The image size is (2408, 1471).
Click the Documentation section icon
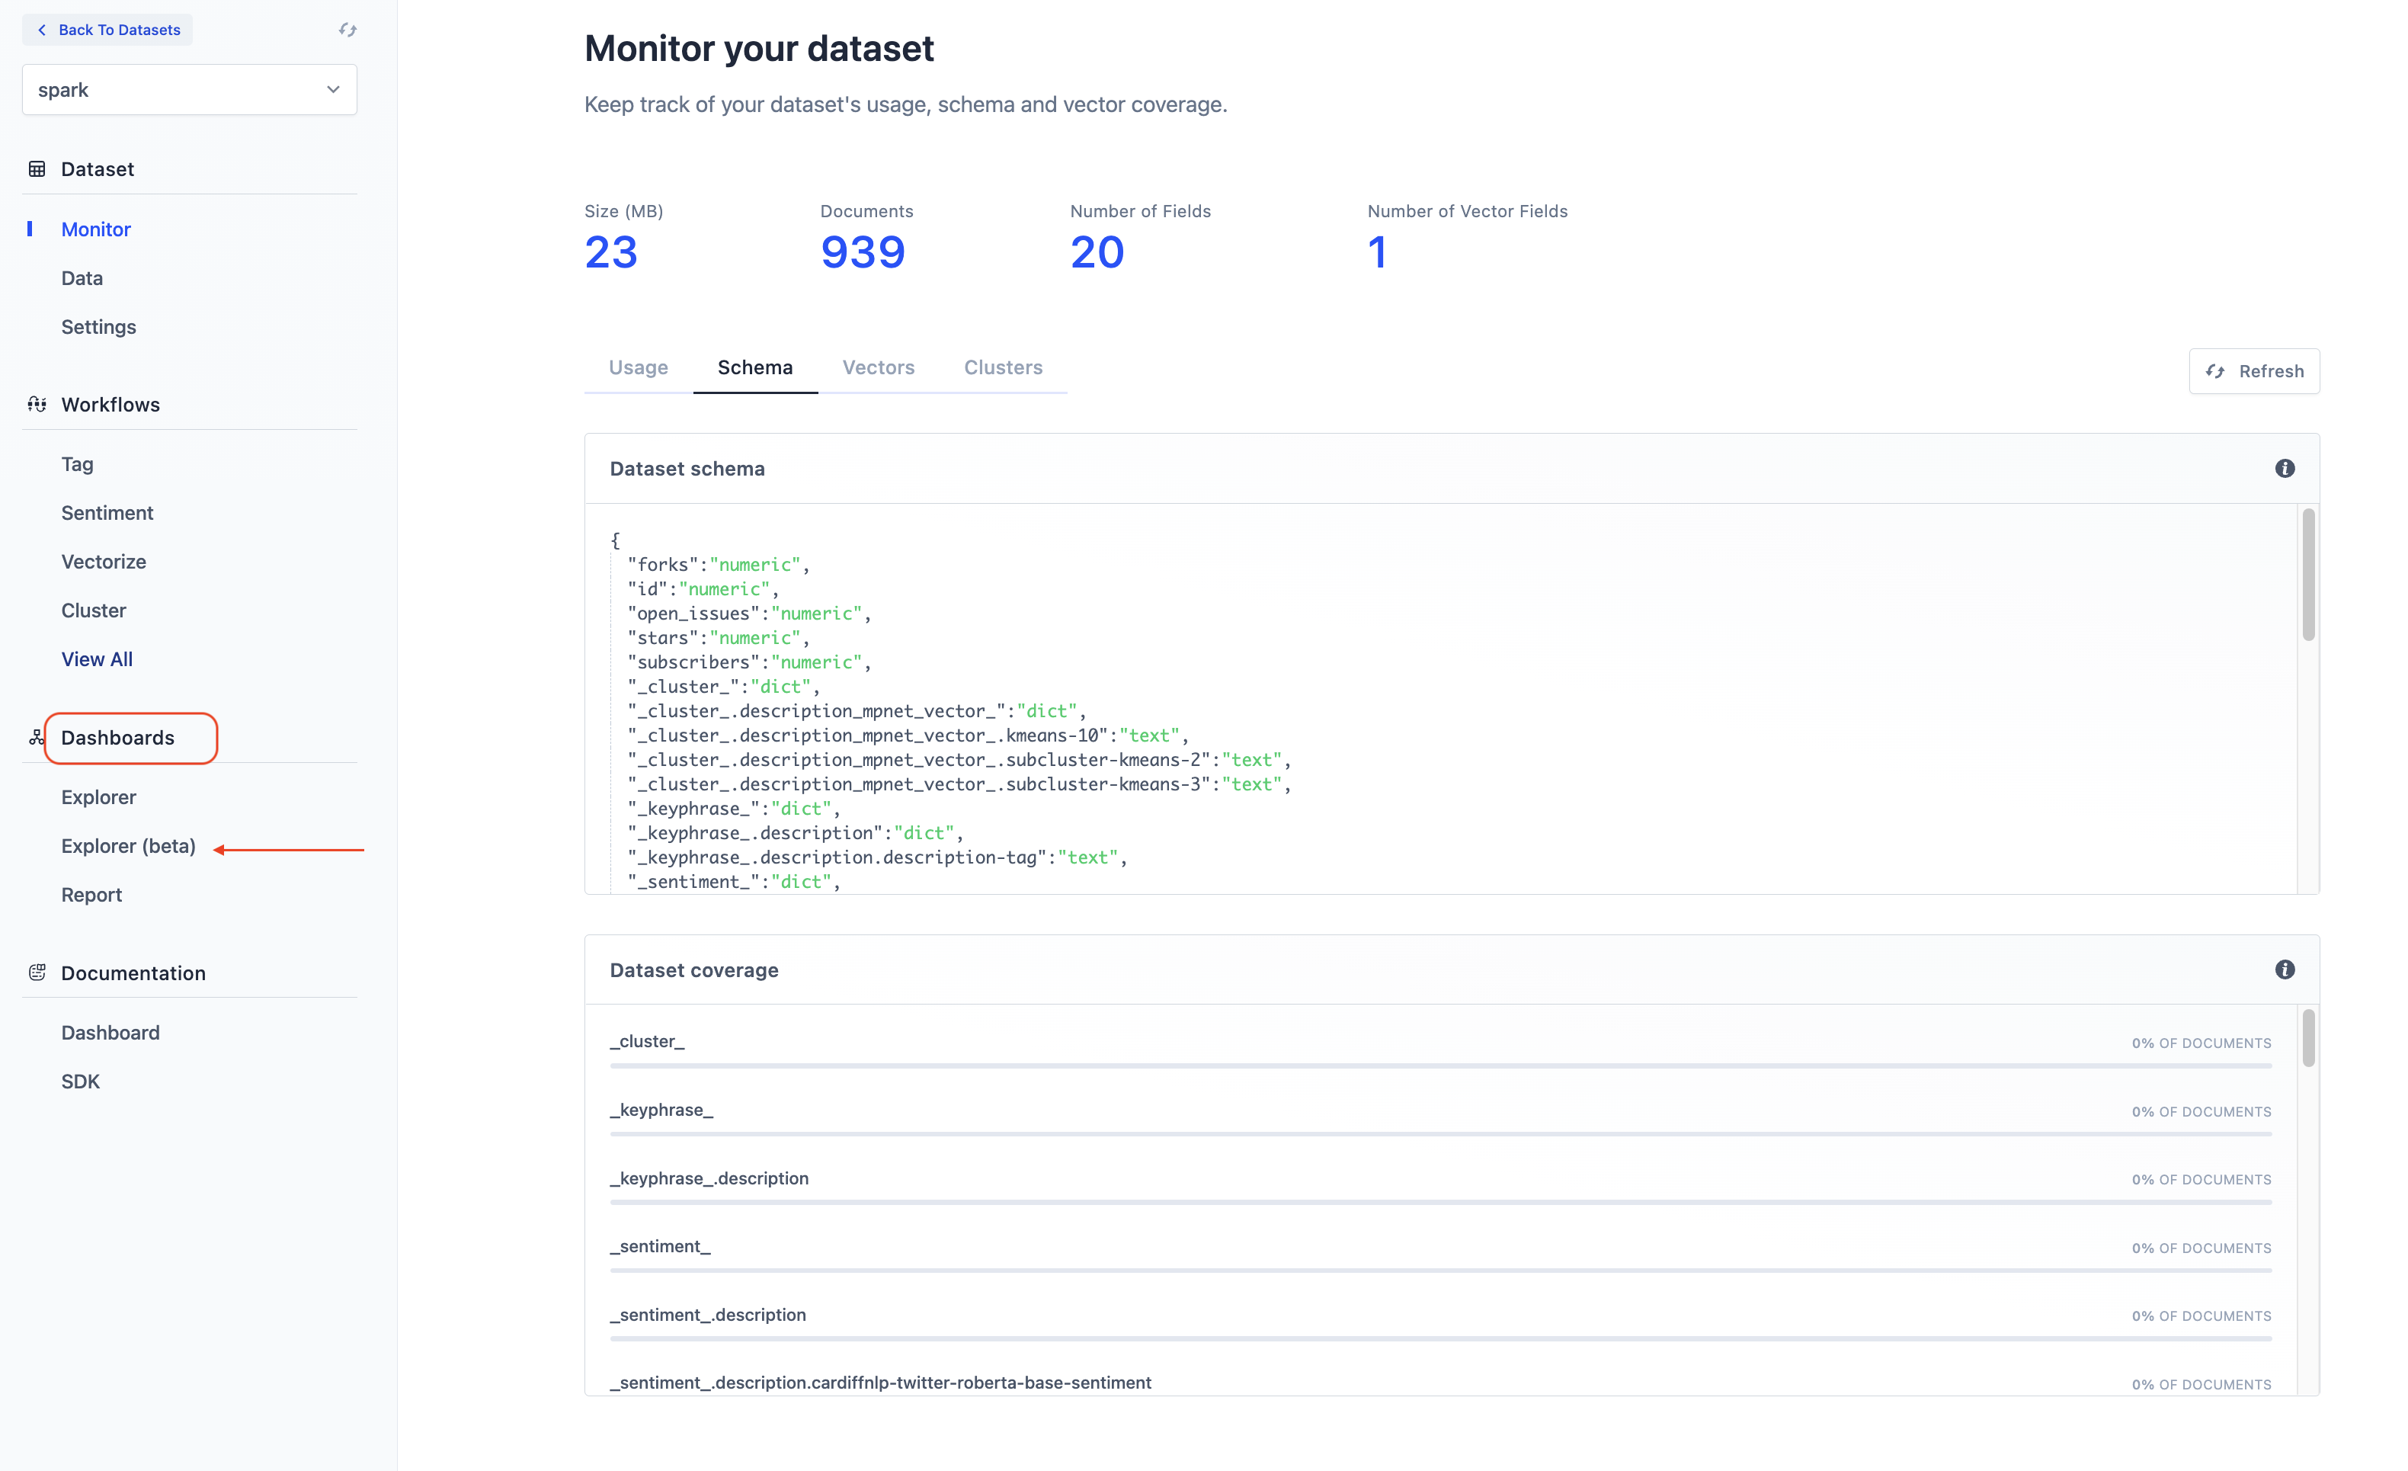37,973
